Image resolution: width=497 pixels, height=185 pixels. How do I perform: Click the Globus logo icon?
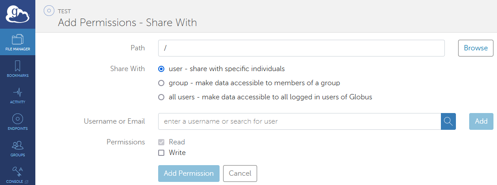click(x=17, y=14)
